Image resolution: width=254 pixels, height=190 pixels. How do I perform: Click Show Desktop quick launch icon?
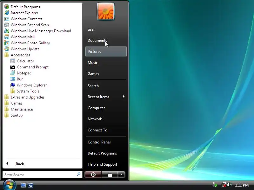pyautogui.click(x=23, y=185)
